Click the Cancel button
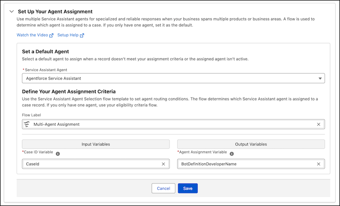The image size is (340, 206). point(163,188)
